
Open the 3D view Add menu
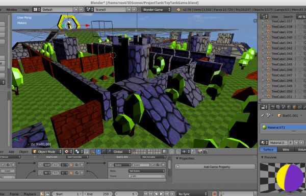coord(11,152)
